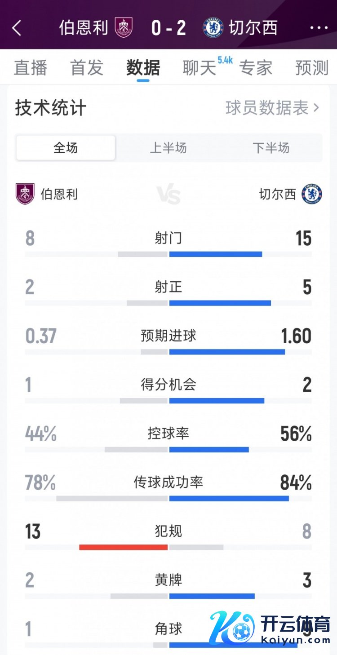Tap the 0 - 2 match score

[x=168, y=28]
